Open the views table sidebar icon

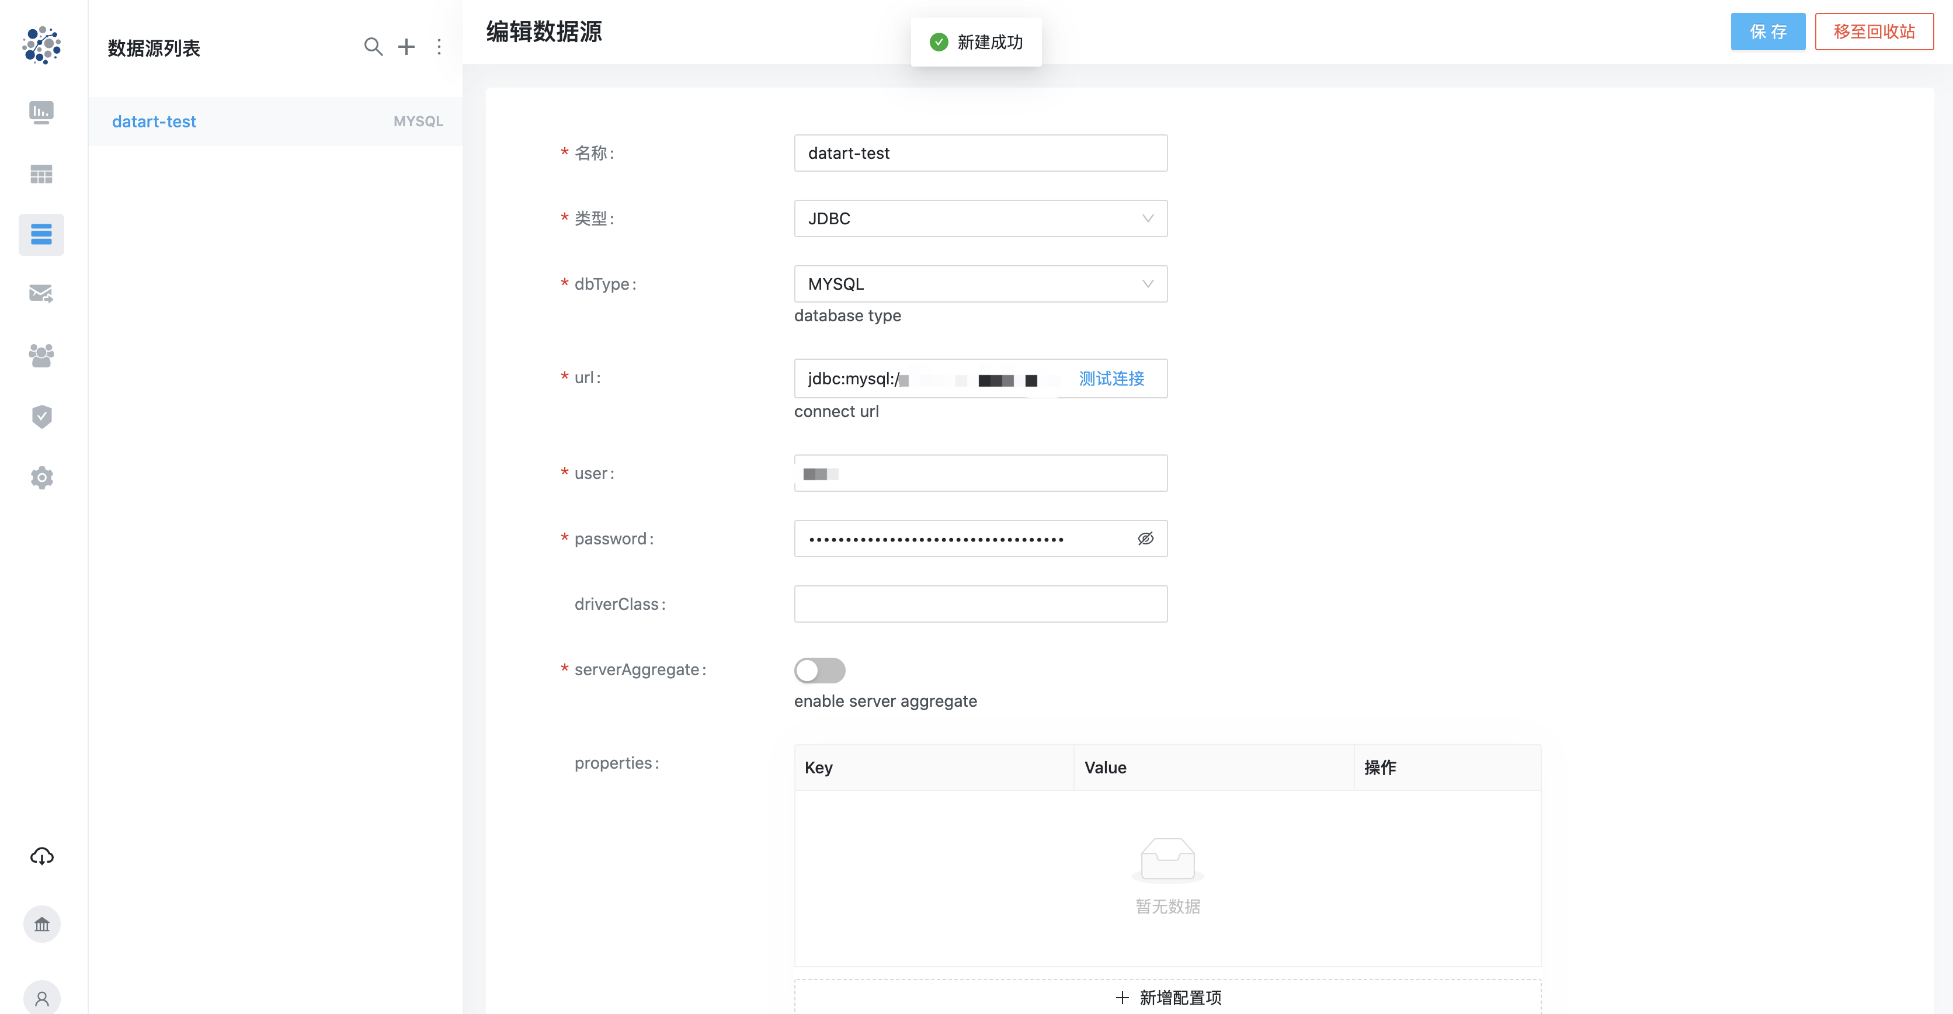tap(41, 173)
